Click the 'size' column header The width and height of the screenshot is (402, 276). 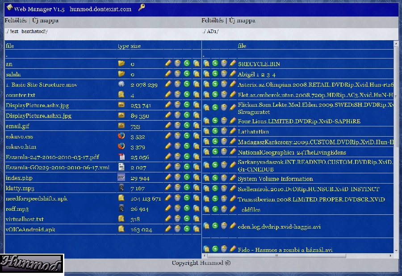[x=136, y=46]
